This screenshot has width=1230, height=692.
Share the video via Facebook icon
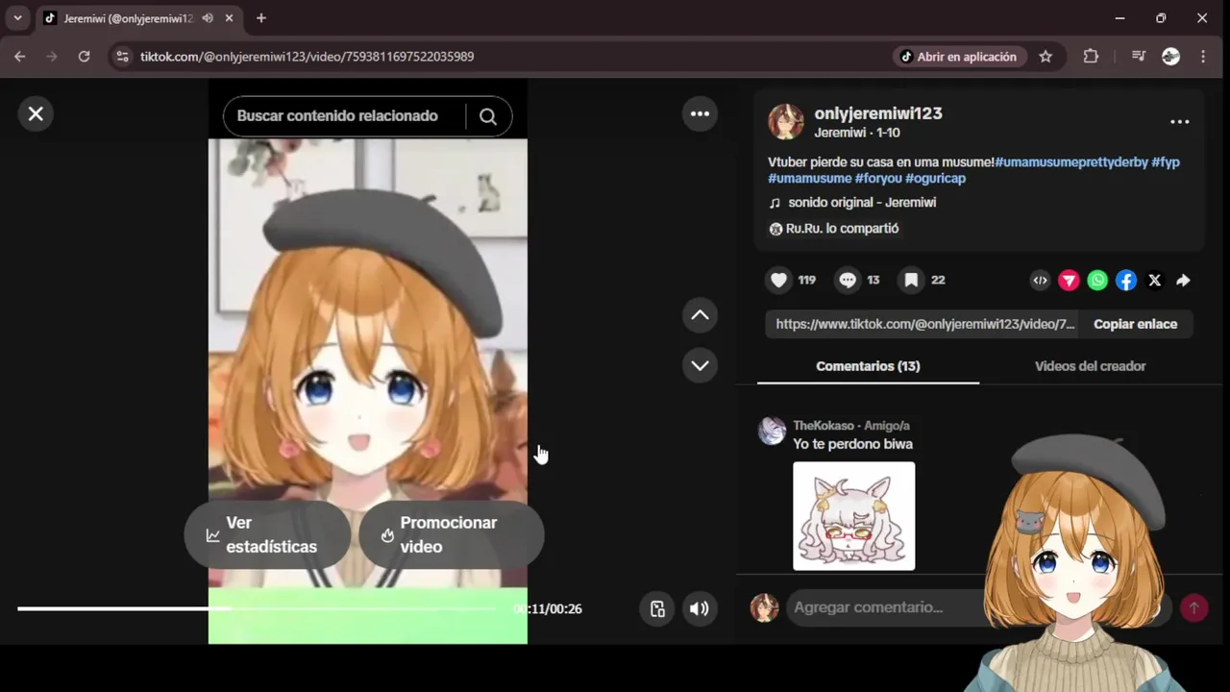point(1126,281)
